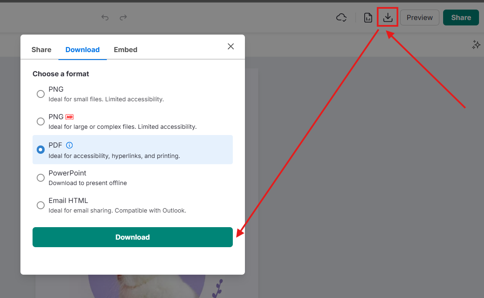Click the download icon in the top toolbar

point(388,18)
